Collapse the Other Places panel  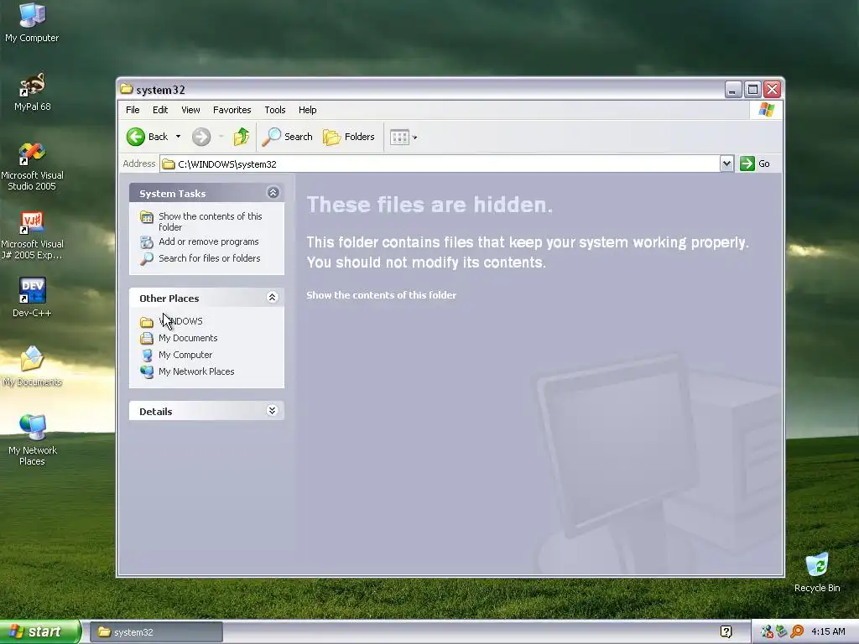point(273,298)
